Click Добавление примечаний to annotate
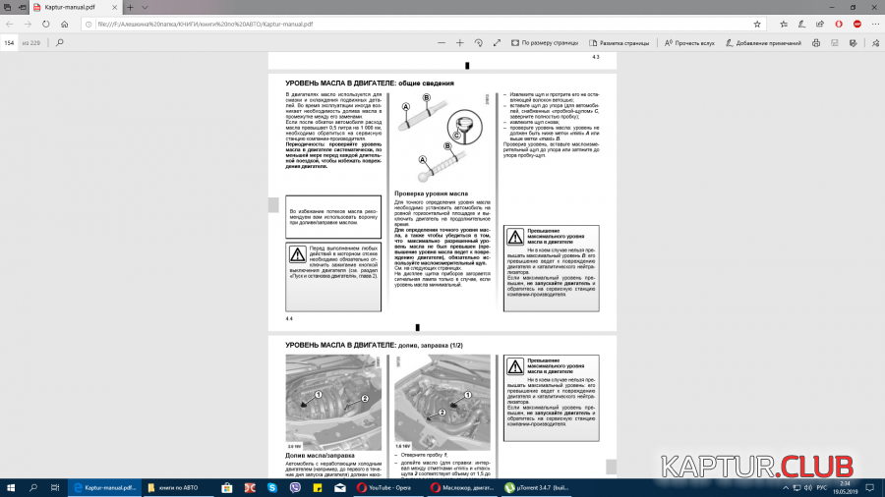 [764, 43]
